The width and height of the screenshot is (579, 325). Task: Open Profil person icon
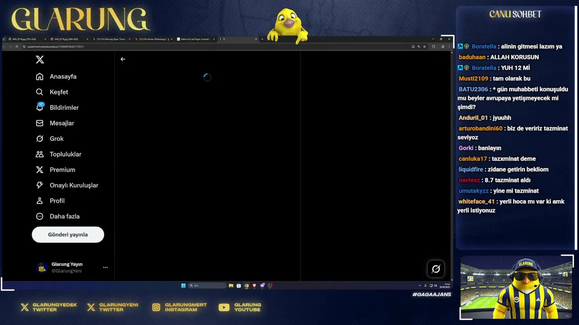point(40,201)
